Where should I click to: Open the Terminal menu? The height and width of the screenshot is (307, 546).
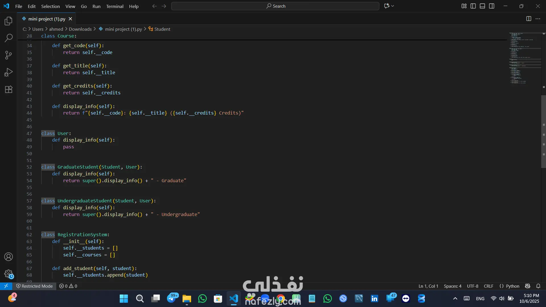pos(115,6)
